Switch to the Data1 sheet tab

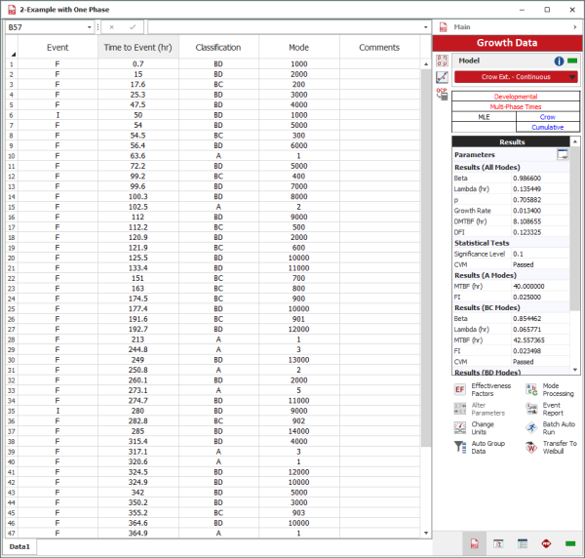(20, 547)
